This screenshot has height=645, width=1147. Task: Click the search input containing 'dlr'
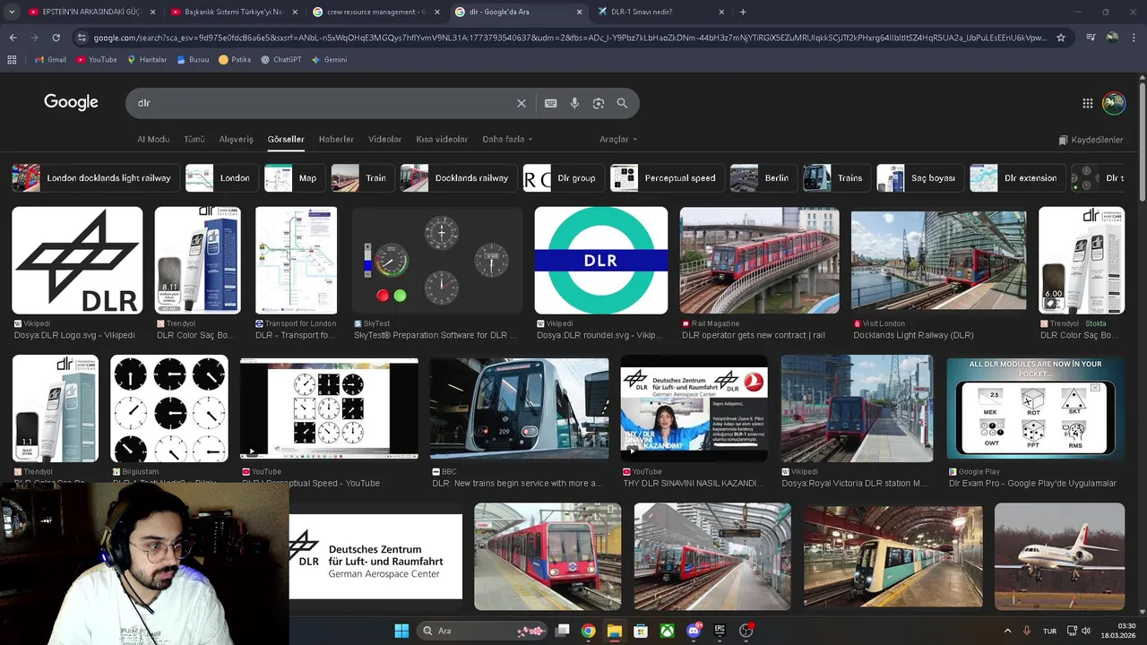(323, 103)
